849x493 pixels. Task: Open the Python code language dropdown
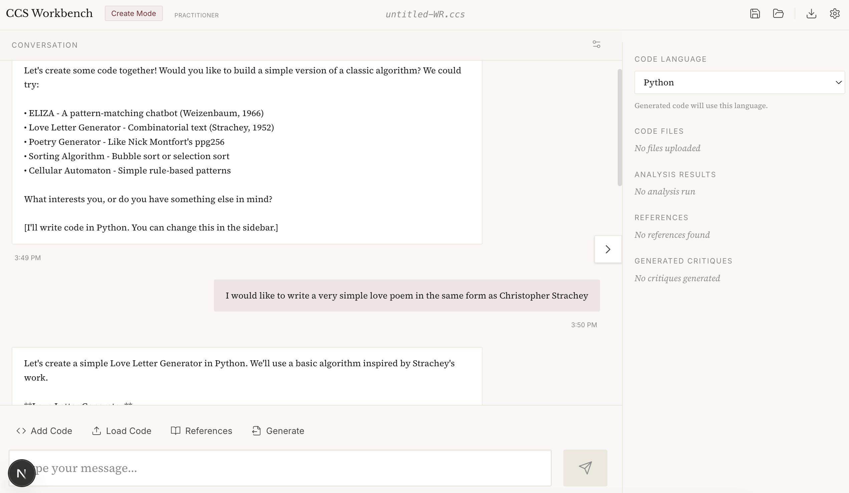pos(735,82)
